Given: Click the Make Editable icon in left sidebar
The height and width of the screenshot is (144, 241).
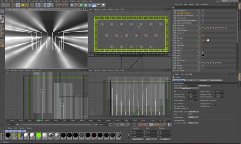Looking at the screenshot, I should pyautogui.click(x=2, y=11).
